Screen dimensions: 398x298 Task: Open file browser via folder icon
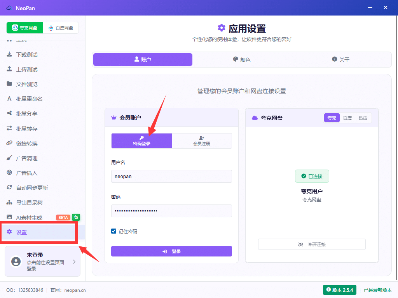[x=9, y=84]
